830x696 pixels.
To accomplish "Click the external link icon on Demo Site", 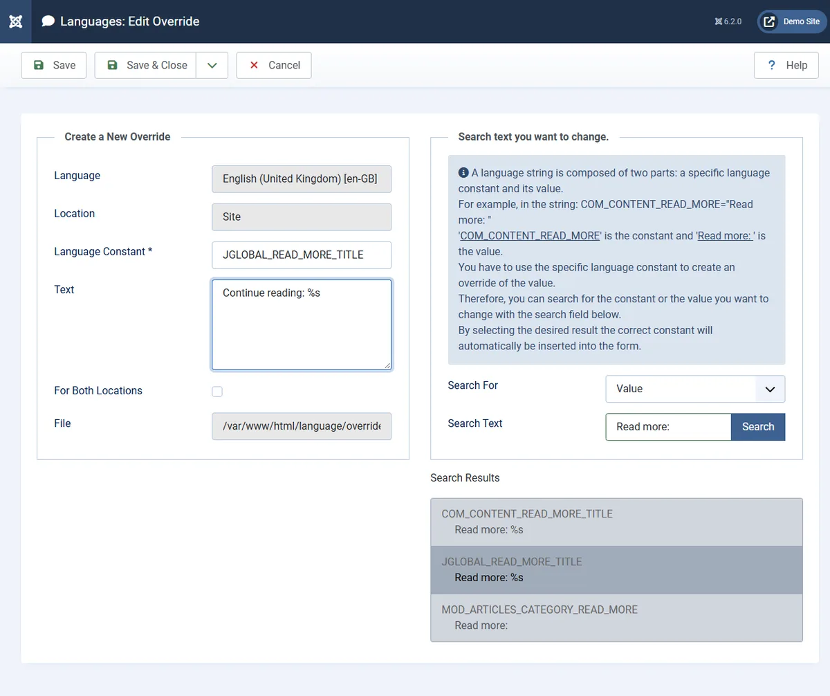I will 769,21.
